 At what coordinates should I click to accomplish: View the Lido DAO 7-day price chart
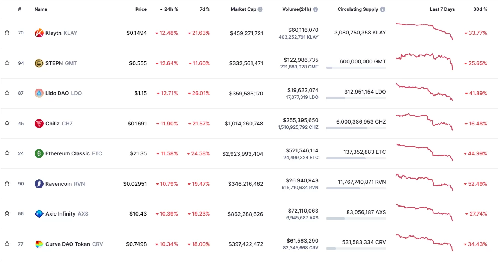click(x=424, y=92)
